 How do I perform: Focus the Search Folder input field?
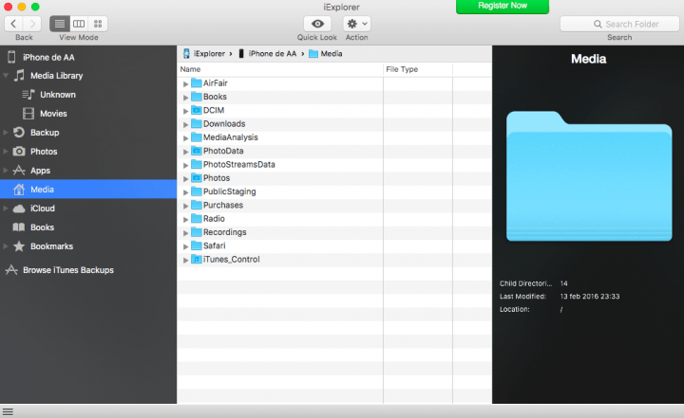point(619,24)
